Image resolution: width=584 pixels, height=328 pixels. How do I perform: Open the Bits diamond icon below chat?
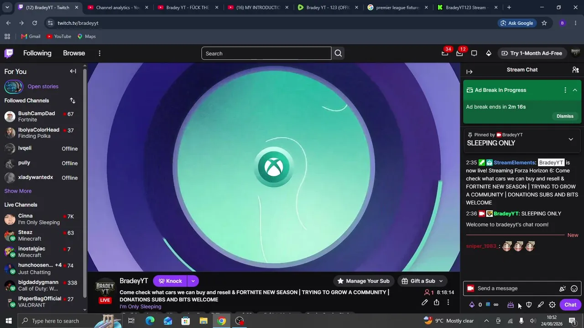click(x=472, y=305)
